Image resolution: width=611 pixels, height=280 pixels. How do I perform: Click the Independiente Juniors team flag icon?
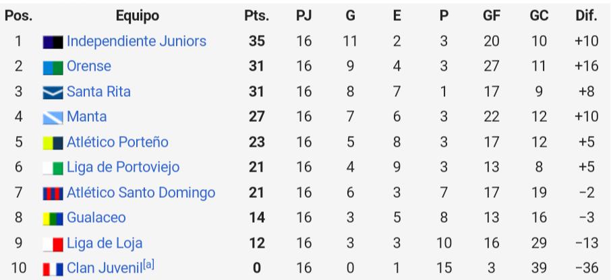(53, 42)
